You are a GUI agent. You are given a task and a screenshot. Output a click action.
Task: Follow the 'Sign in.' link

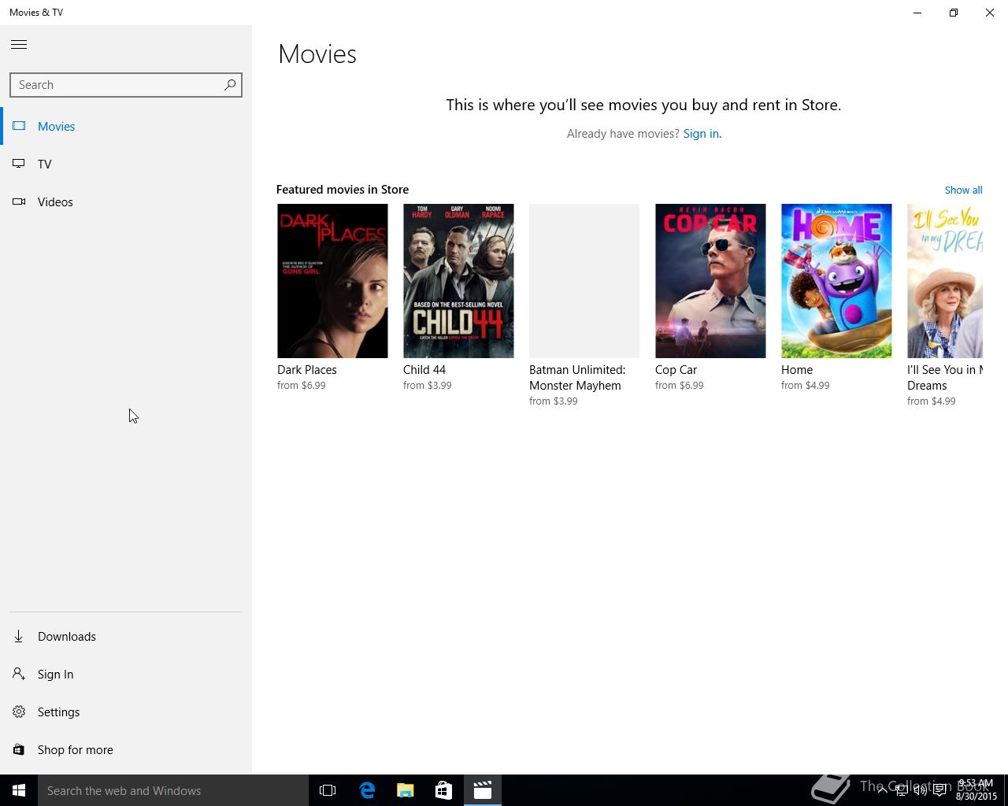tap(702, 134)
